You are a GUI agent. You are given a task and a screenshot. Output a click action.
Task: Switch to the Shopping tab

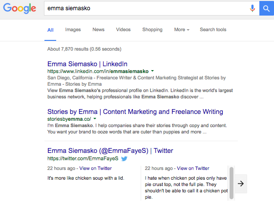152,30
